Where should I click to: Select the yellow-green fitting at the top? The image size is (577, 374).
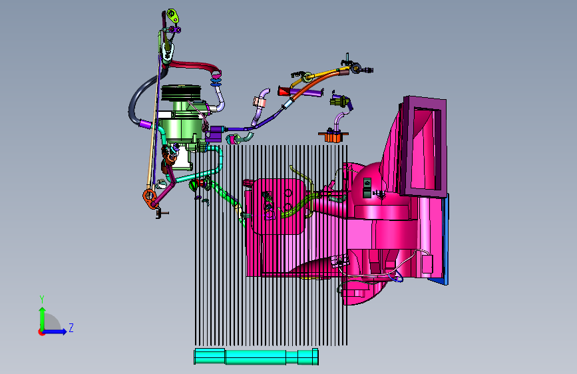pos(172,16)
